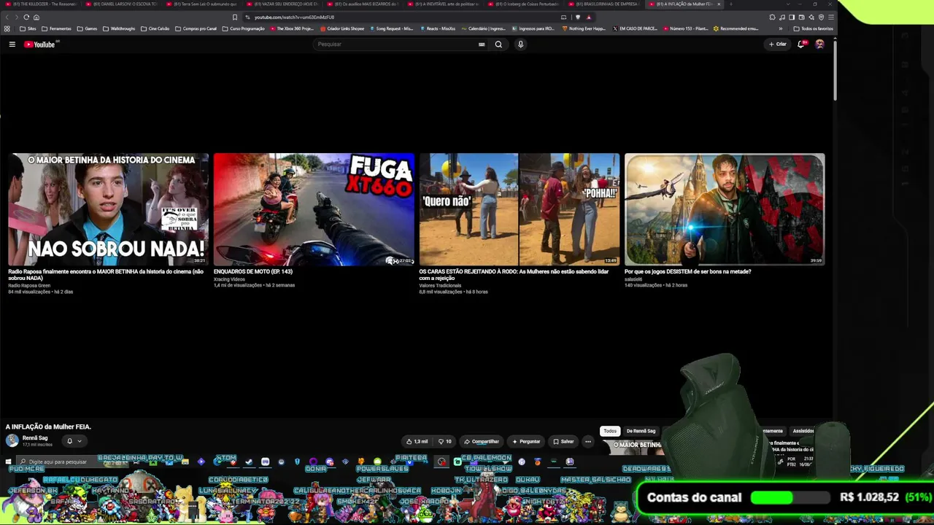The width and height of the screenshot is (934, 525).
Task: Visit Xracing Videos channel
Action: click(229, 279)
